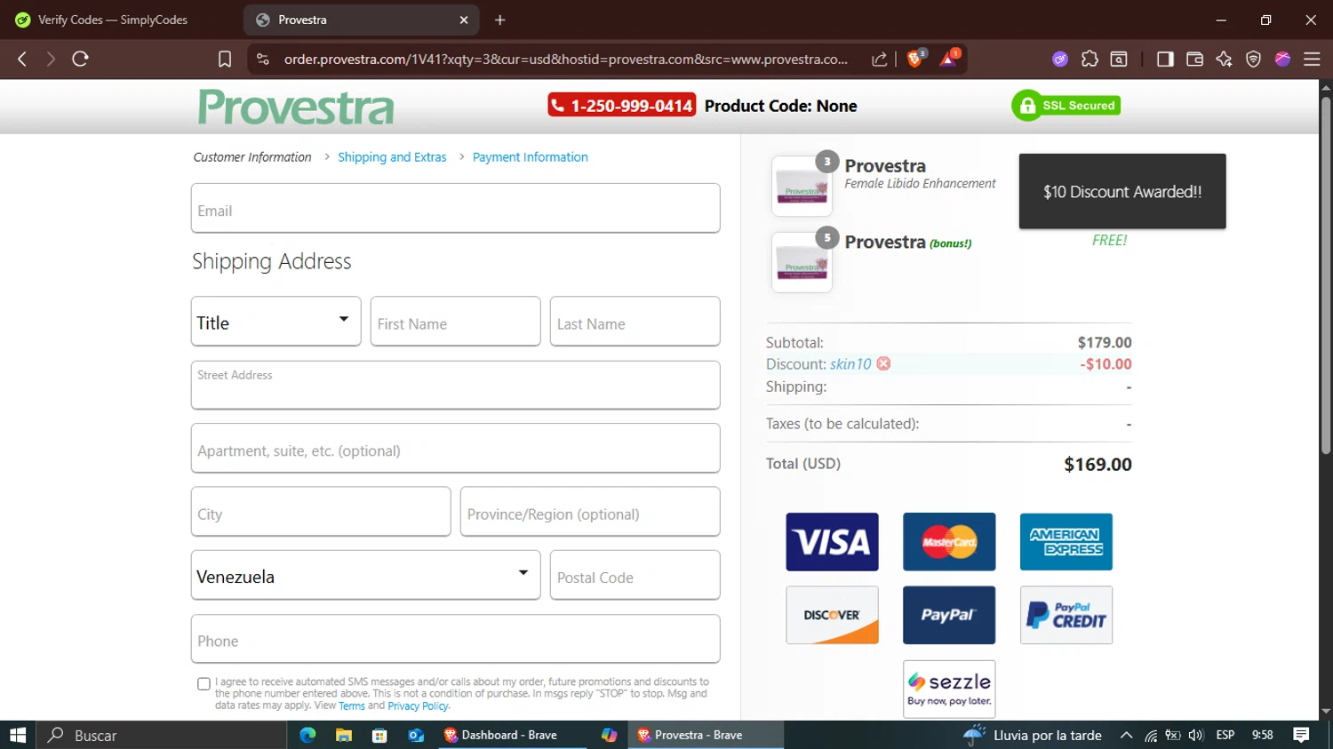Open Outlook from the taskbar
Image resolution: width=1333 pixels, height=749 pixels.
[x=416, y=735]
